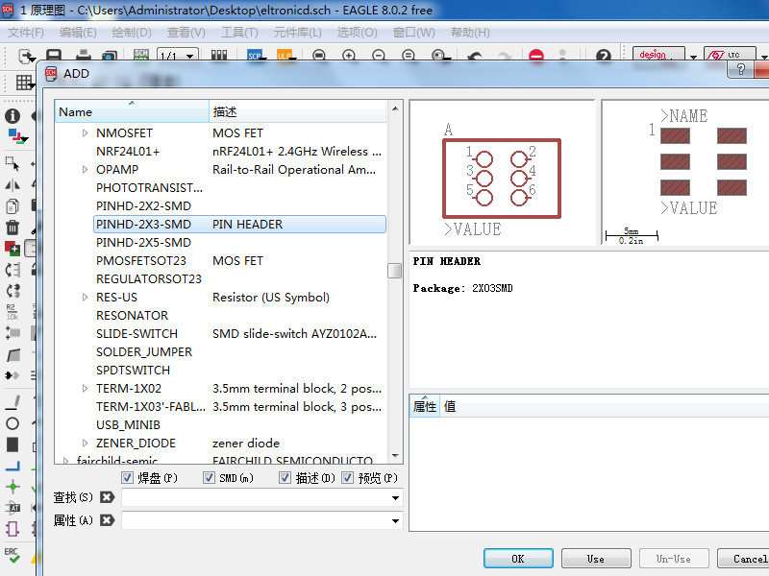The width and height of the screenshot is (769, 576).
Task: Click the part list scroll down arrow
Action: (395, 456)
